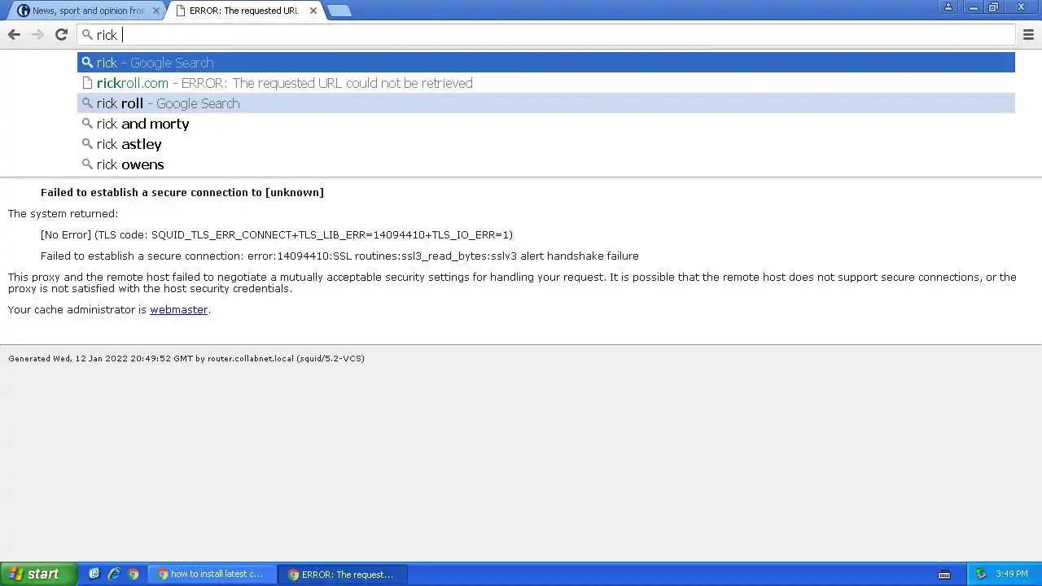Restore down the Chrome window
Screen dimensions: 1042x586
click(993, 7)
